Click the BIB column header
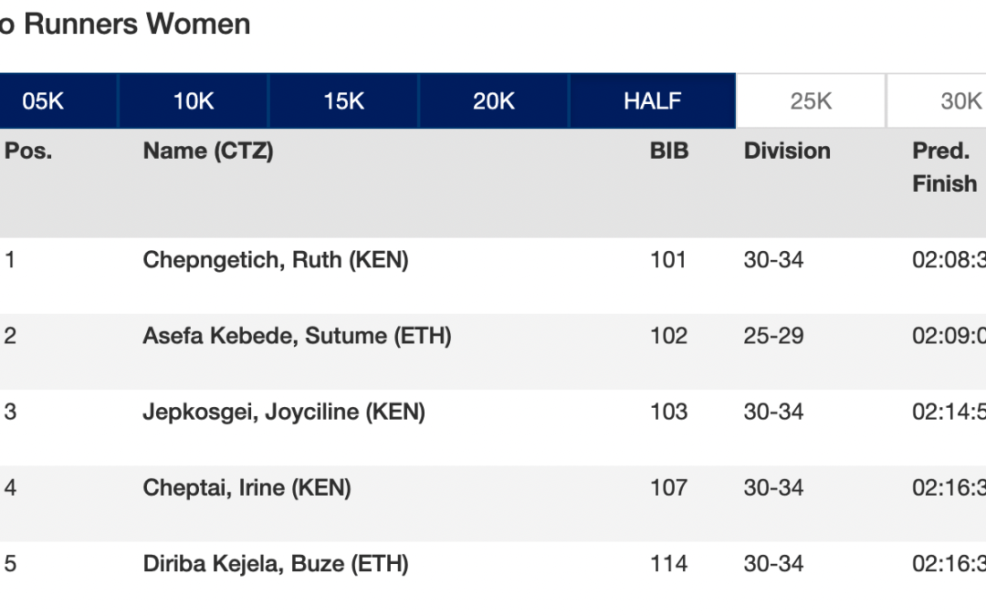986x616 pixels. tap(668, 151)
